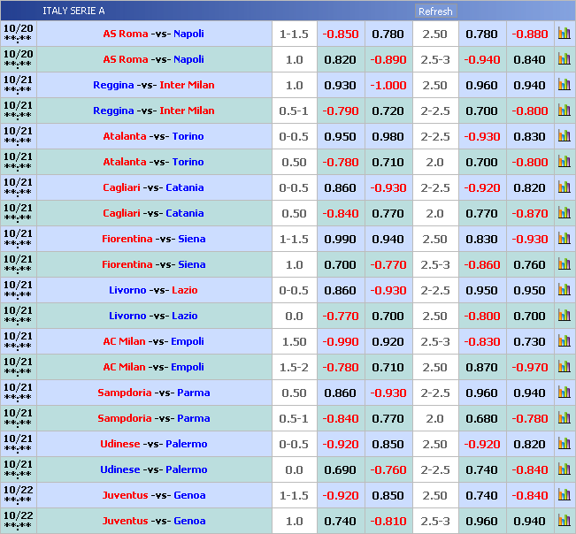Select the -0.850 odds for AS Roma-Napoli
The image size is (576, 534).
341,34
